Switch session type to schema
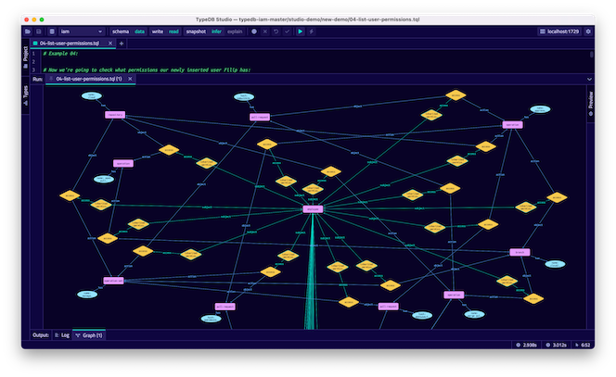 [x=121, y=31]
